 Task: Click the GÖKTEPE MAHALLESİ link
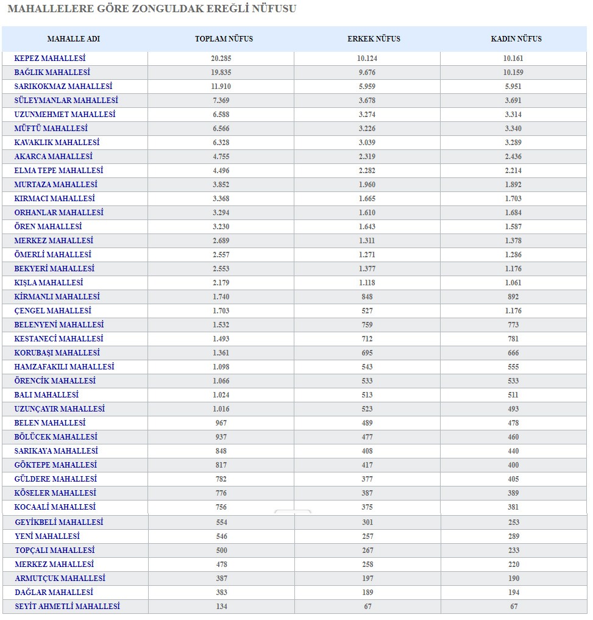[x=55, y=465]
